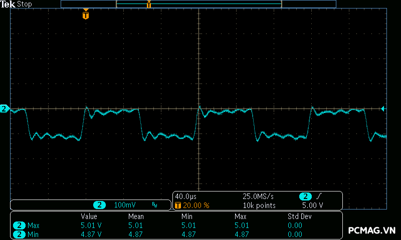The height and width of the screenshot is (240, 401).
Task: Open the 100mV vertical scale setting
Action: click(124, 205)
